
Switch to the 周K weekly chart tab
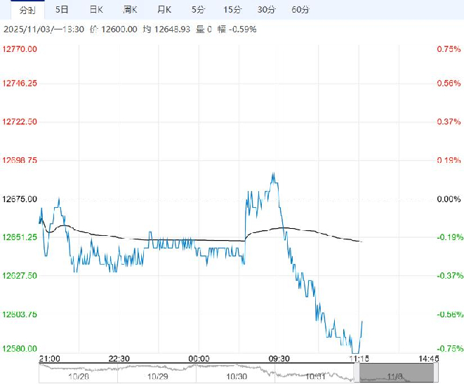point(130,10)
